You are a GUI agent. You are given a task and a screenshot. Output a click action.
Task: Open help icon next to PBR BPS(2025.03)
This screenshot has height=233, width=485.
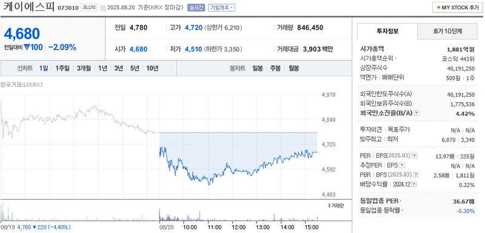416,175
